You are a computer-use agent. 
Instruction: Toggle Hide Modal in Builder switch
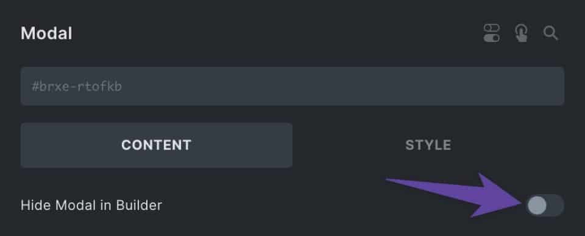545,205
